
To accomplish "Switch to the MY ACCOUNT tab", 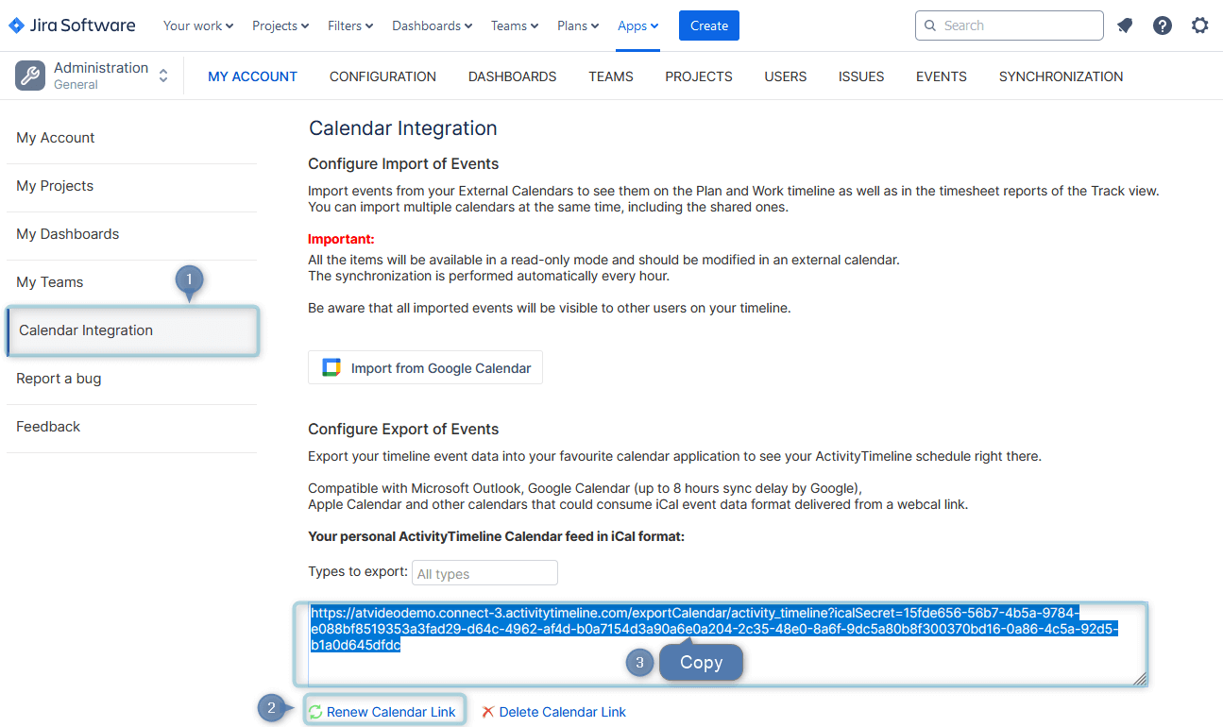I will click(x=253, y=76).
